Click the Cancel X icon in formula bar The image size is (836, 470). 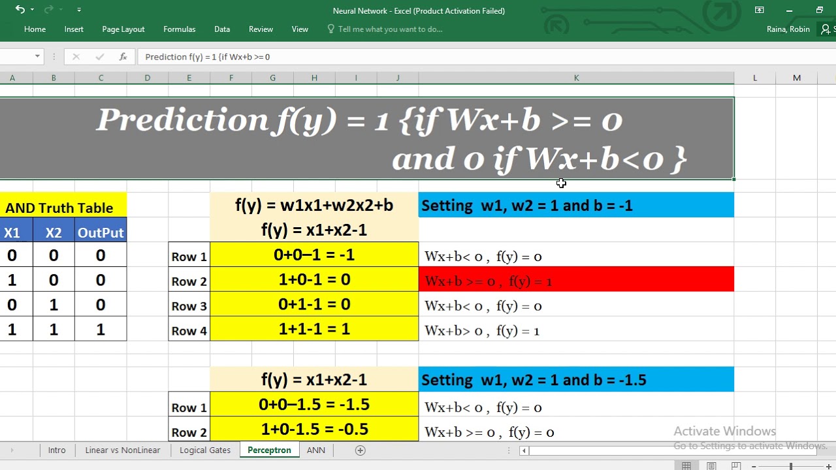click(x=76, y=57)
